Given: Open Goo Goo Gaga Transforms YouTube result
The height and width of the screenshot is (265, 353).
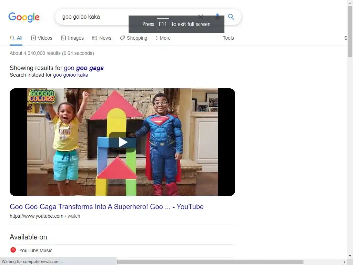Looking at the screenshot, I should pos(107,207).
